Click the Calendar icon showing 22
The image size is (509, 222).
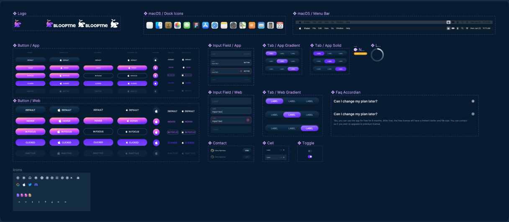pos(280,25)
